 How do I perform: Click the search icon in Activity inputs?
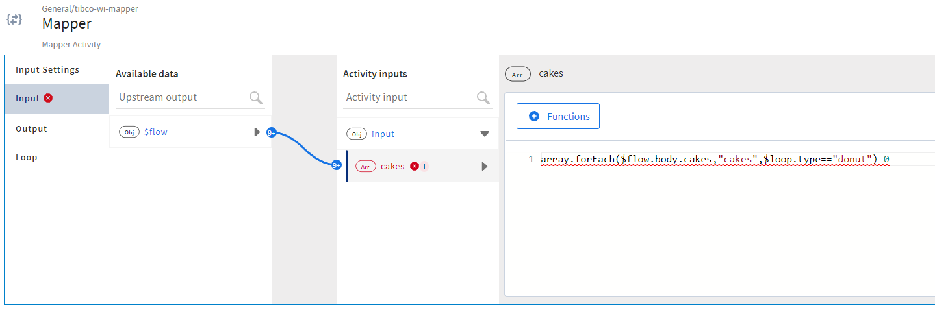tap(483, 98)
